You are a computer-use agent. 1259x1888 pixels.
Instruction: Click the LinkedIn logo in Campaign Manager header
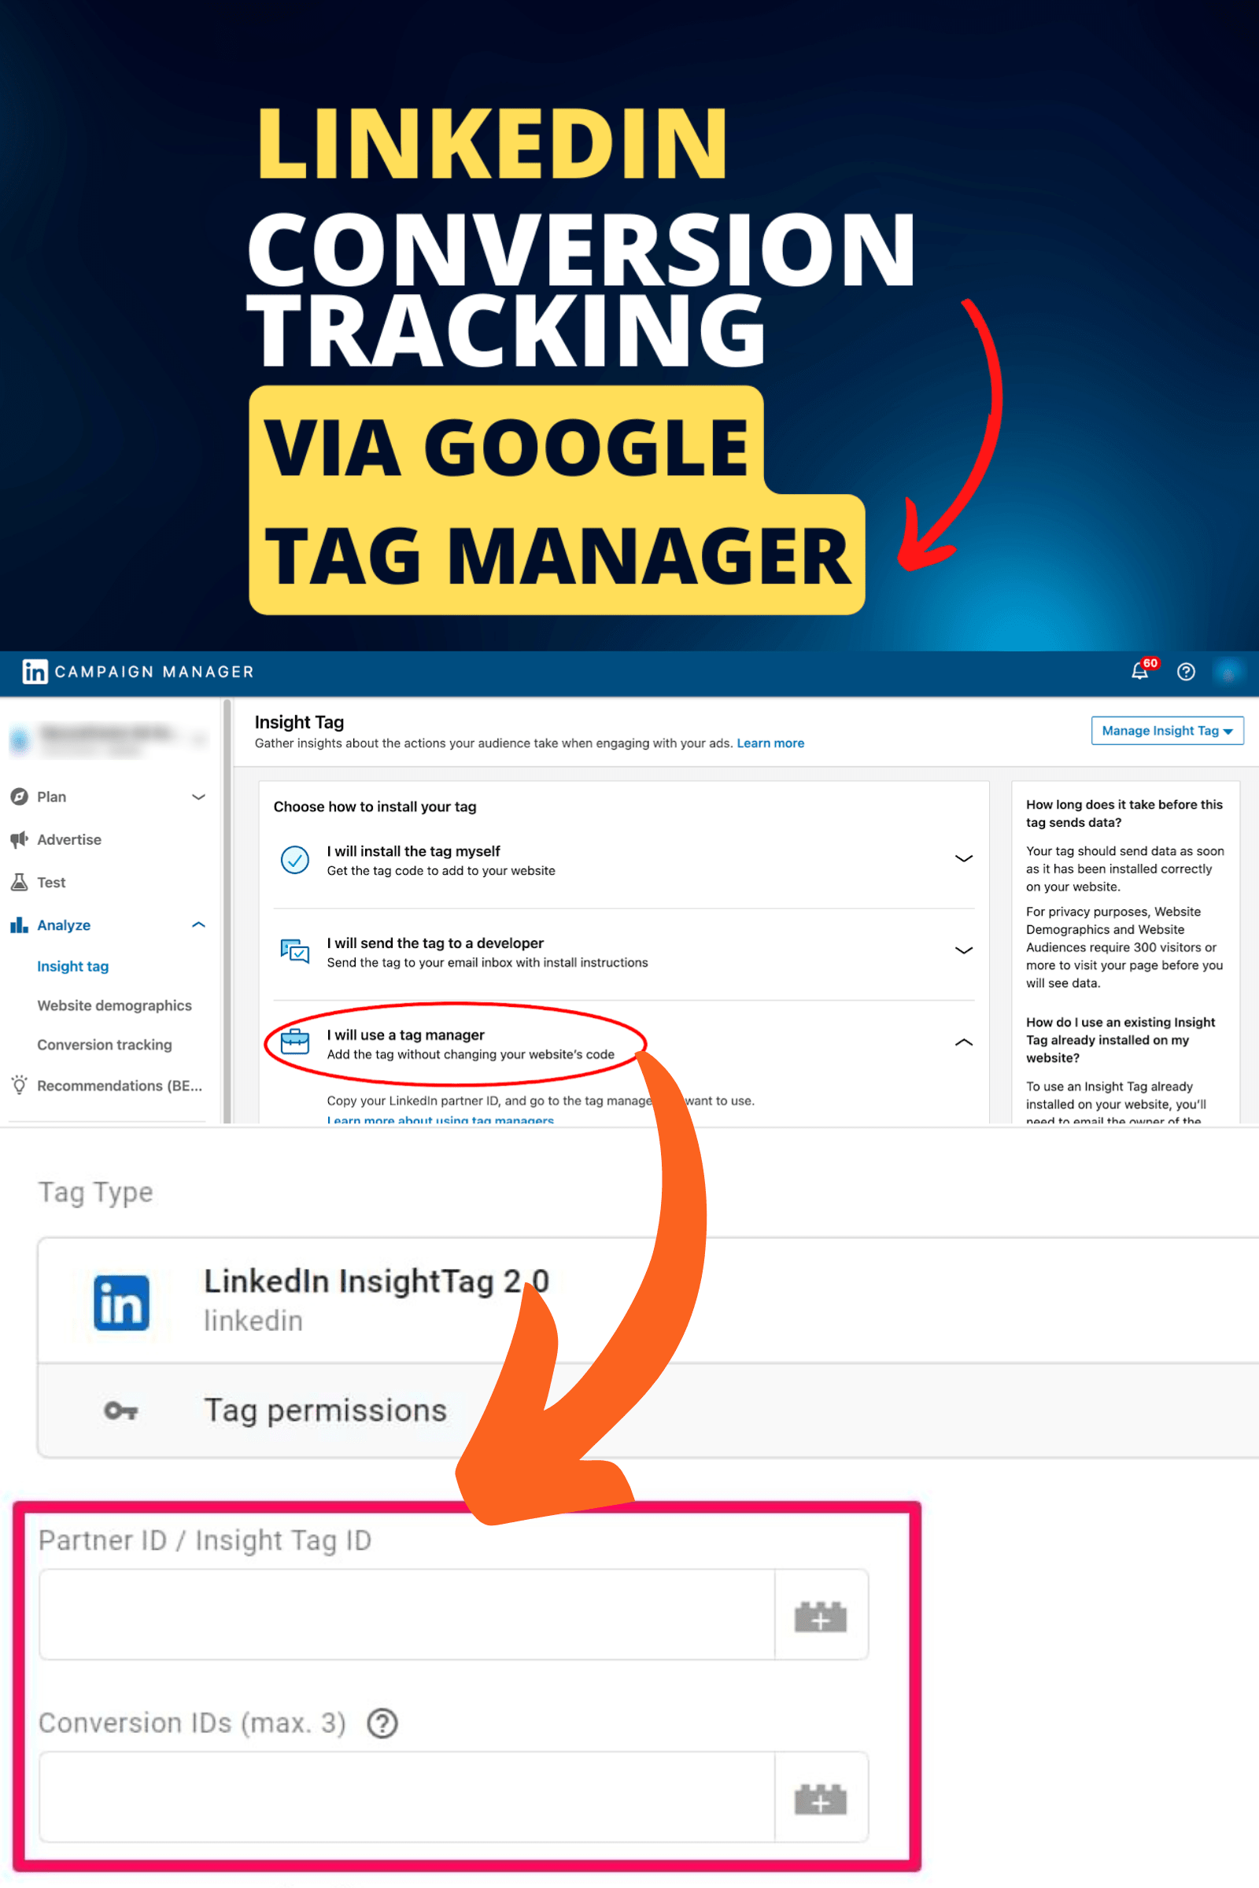pyautogui.click(x=35, y=672)
